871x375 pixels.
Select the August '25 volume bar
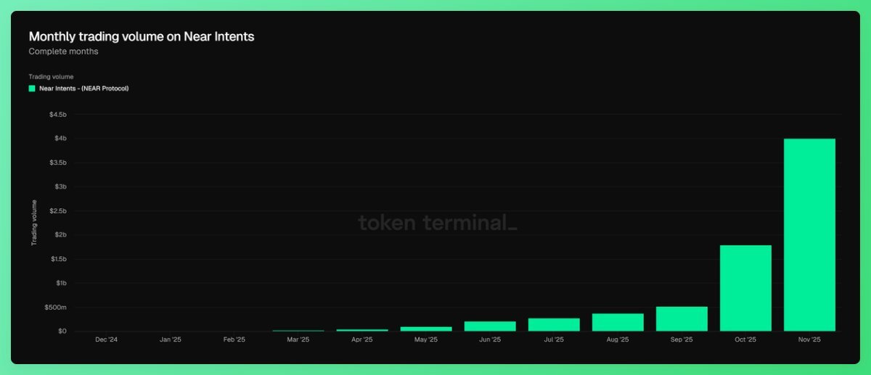[x=618, y=322]
